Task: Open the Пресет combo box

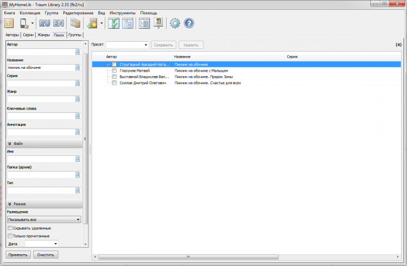Action: tap(127, 45)
